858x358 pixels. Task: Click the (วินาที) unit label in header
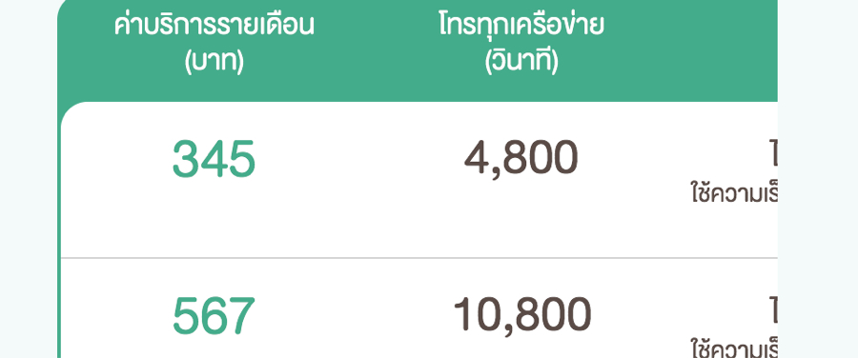click(521, 63)
